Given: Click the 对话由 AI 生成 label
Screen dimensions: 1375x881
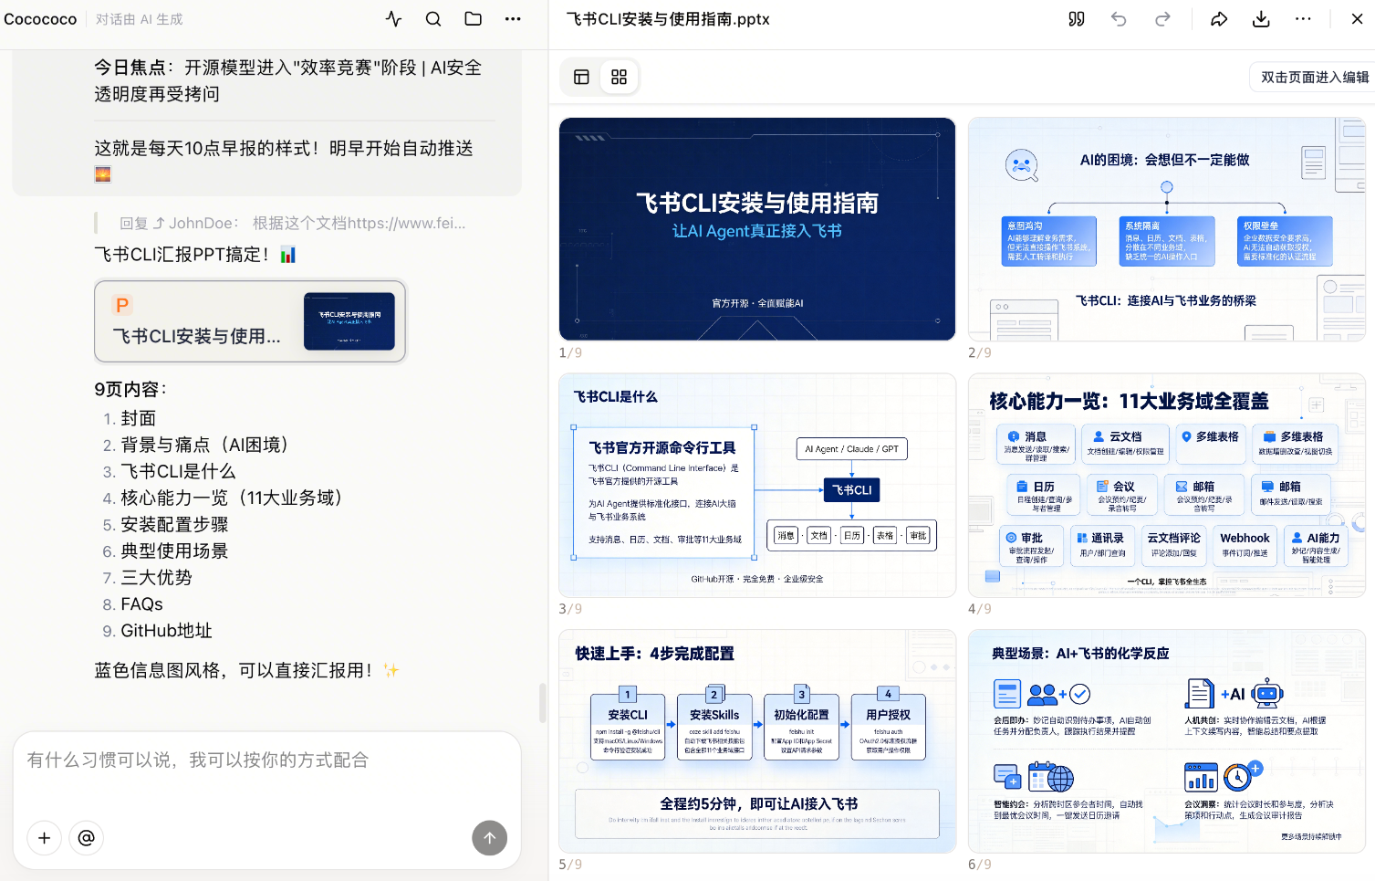Looking at the screenshot, I should click(x=139, y=19).
